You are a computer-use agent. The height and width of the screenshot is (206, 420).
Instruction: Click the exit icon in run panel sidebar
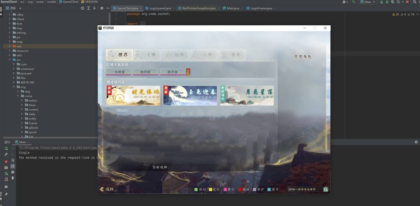(x=6, y=179)
